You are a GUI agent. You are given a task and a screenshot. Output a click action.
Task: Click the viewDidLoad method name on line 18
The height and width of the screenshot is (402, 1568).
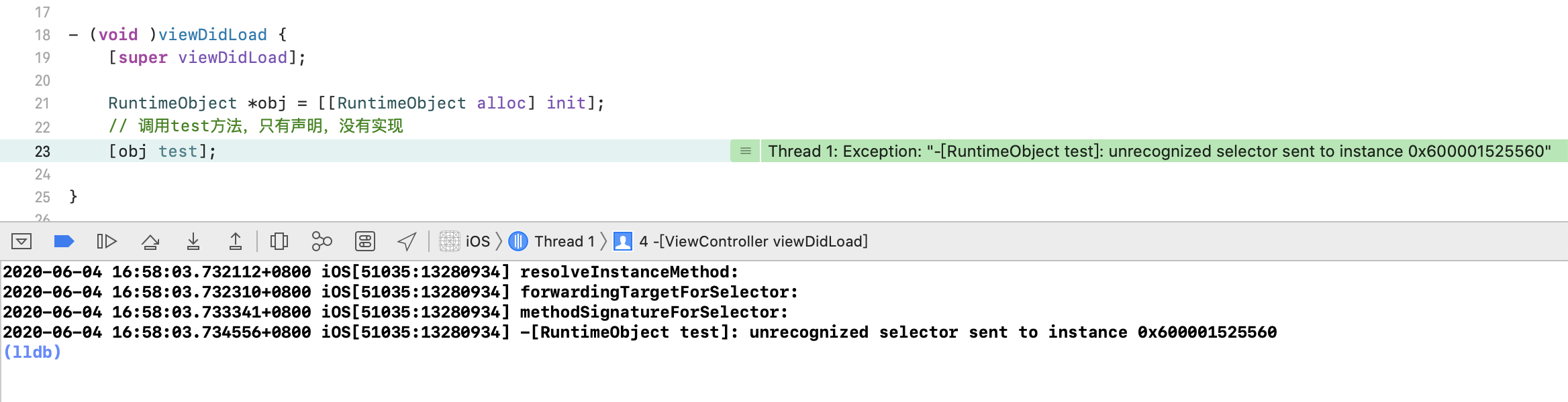pos(213,35)
